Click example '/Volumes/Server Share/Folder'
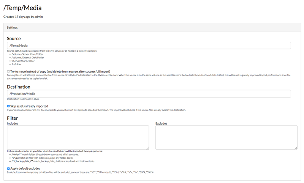Viewport: 304px width, 183px height. [x=27, y=54]
